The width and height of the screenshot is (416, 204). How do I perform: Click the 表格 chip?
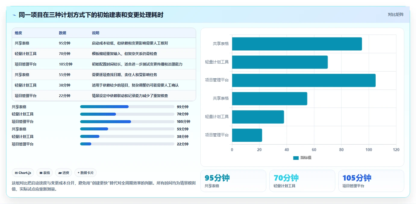(x=45, y=173)
